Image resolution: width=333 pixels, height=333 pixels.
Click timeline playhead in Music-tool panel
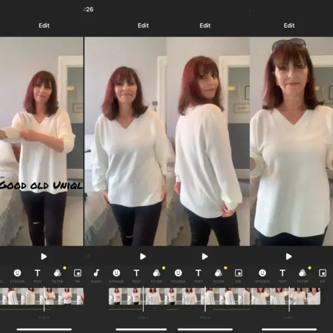[x=143, y=299]
